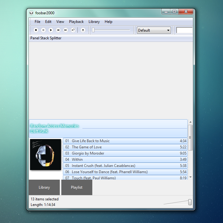Click the seek bar slider handle
Viewport: 223px width, 223px height.
click(93, 30)
